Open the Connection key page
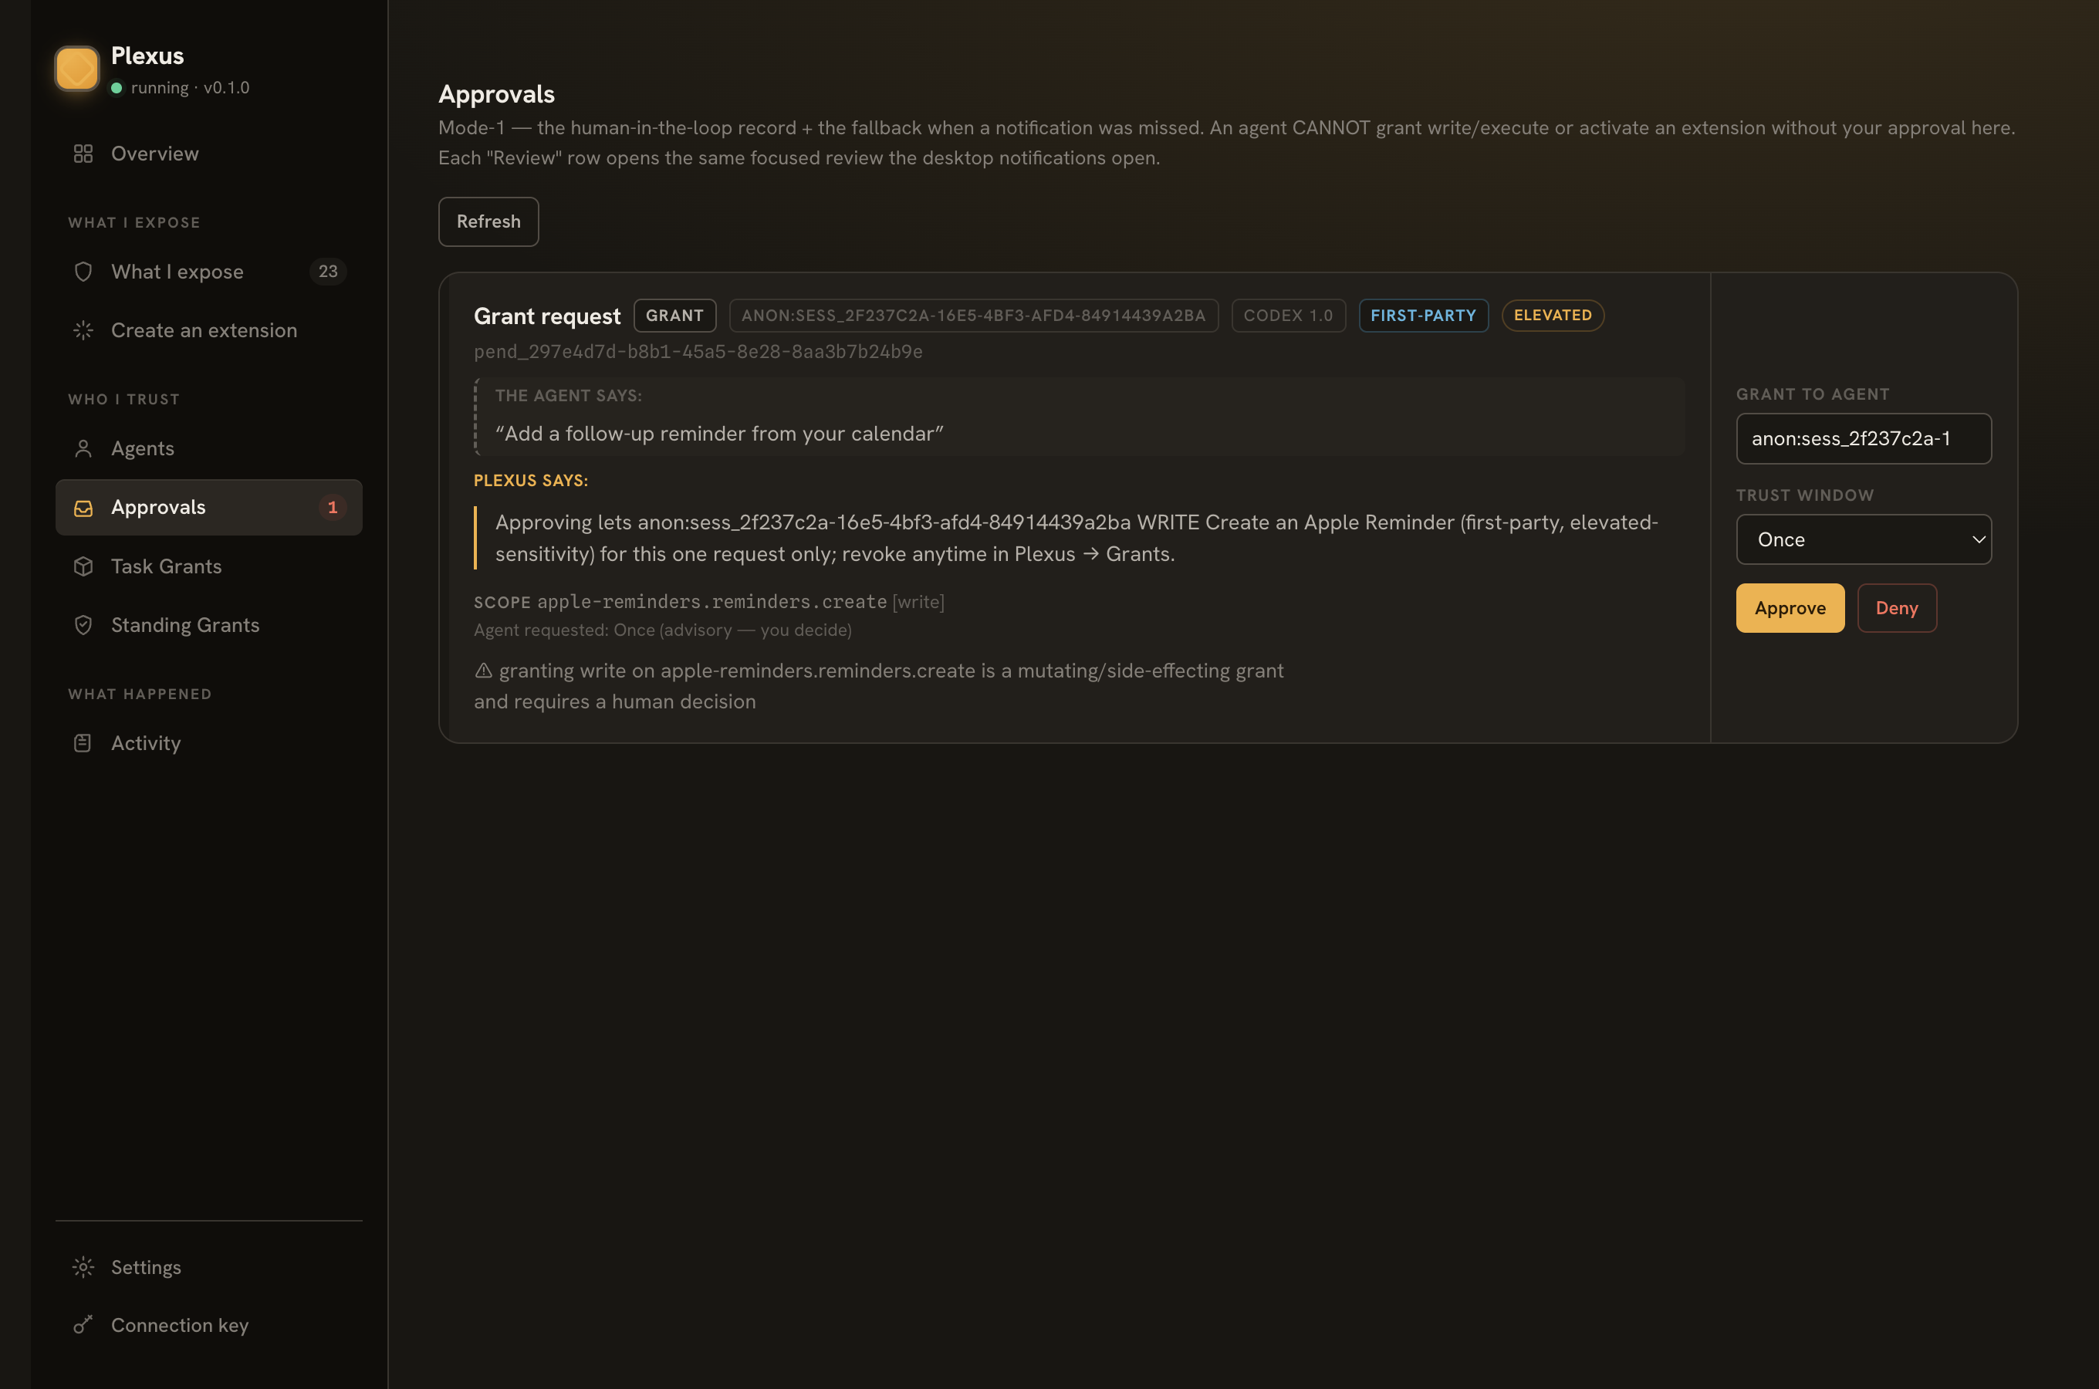Viewport: 2099px width, 1389px height. point(209,1325)
